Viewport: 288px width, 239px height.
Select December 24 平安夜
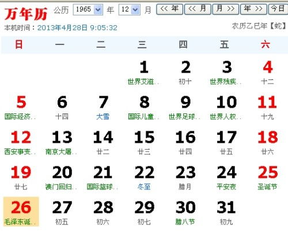click(x=226, y=177)
